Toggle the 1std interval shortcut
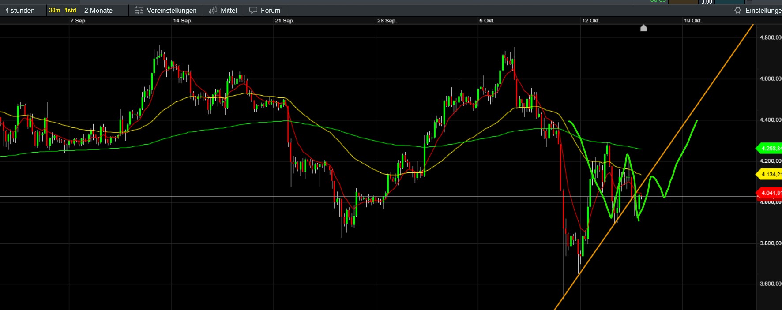 pyautogui.click(x=70, y=10)
